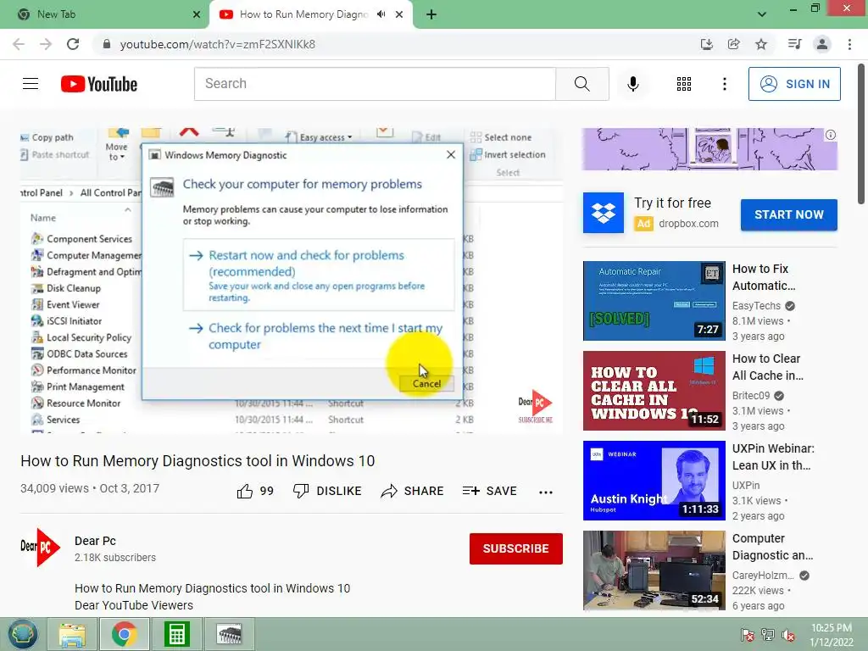Viewport: 868px width, 651px height.
Task: Click the 34,009 views text
Action: click(54, 488)
